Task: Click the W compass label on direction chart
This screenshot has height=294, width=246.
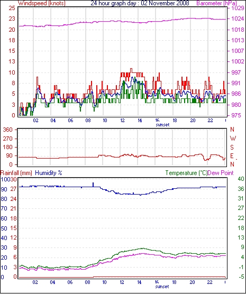Action: [x=233, y=139]
